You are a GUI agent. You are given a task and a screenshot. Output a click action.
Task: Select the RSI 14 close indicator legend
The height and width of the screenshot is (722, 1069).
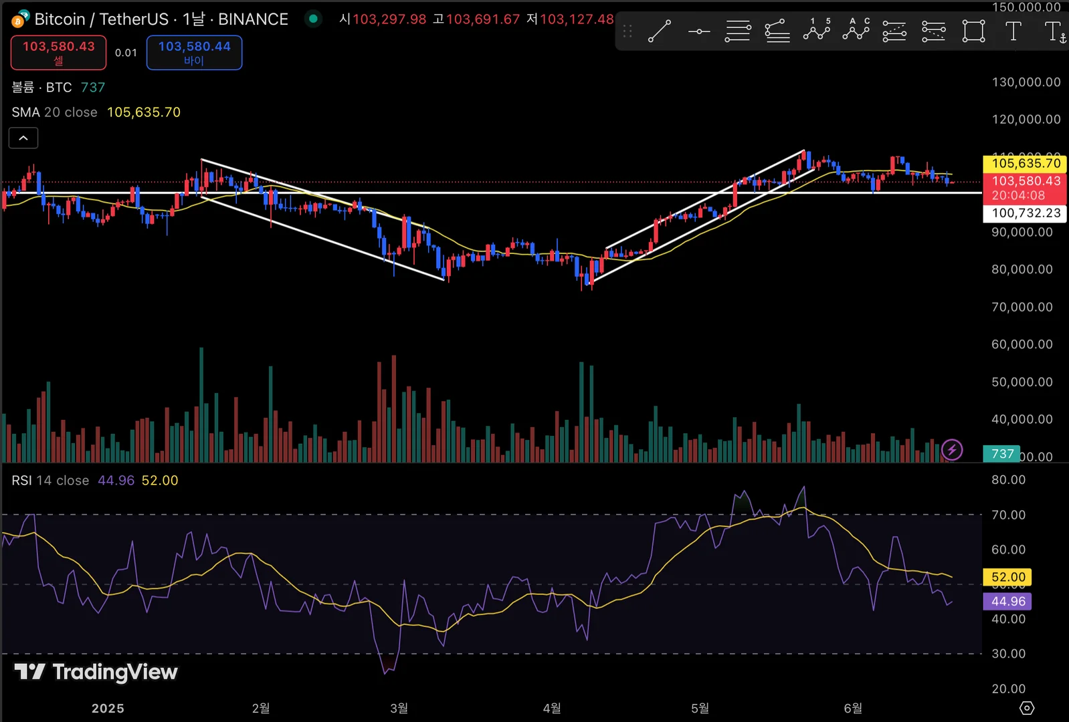(x=50, y=481)
